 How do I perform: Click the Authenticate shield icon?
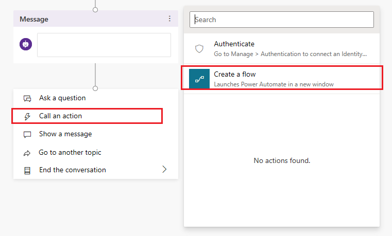[x=199, y=49]
